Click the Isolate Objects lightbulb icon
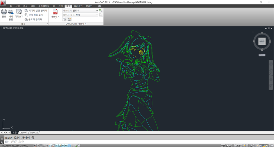This screenshot has height=147, width=274. point(266,146)
